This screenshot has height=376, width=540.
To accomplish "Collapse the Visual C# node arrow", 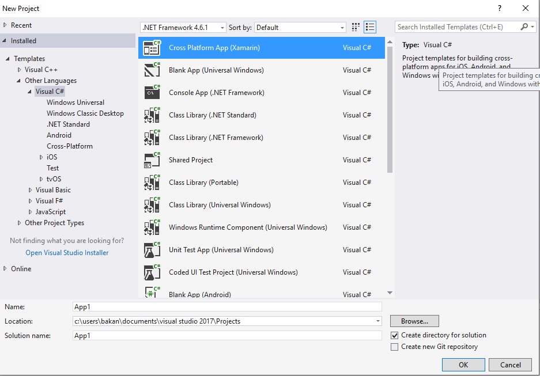I will (29, 92).
